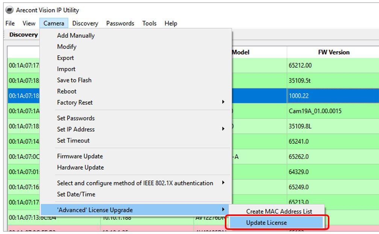This screenshot has width=379, height=234.
Task: Click Update License in the submenu
Action: click(x=276, y=223)
